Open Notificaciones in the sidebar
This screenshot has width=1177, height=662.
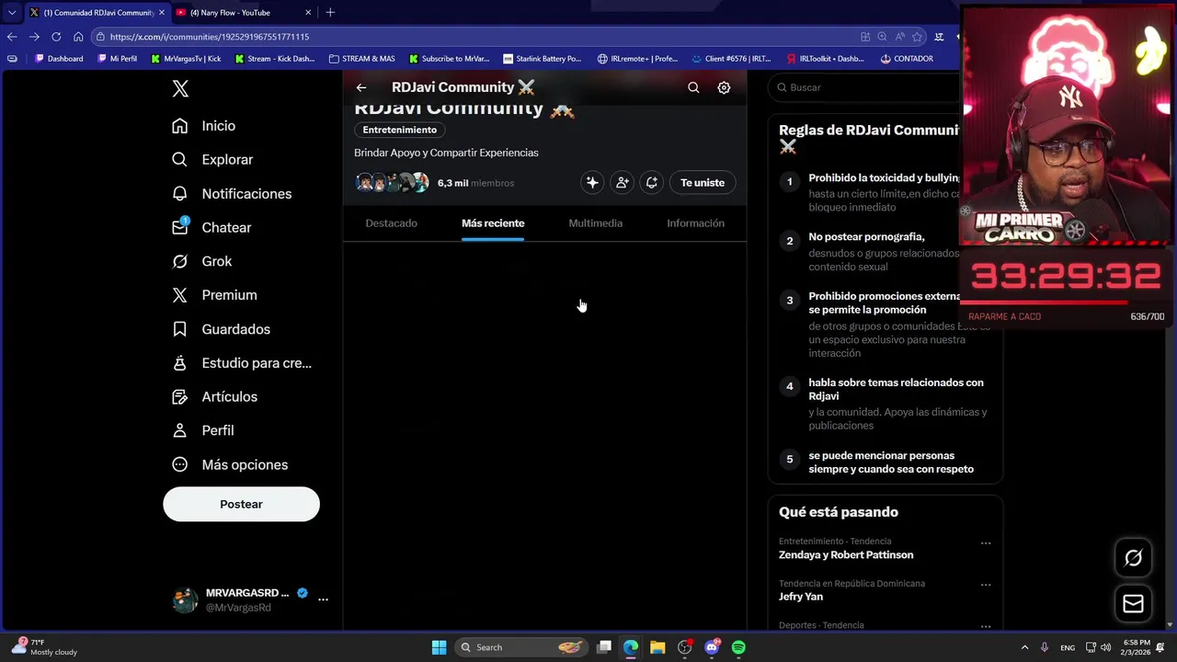[x=232, y=194]
